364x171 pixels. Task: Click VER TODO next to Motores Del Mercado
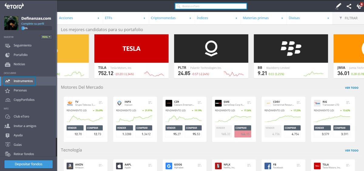pyautogui.click(x=352, y=88)
